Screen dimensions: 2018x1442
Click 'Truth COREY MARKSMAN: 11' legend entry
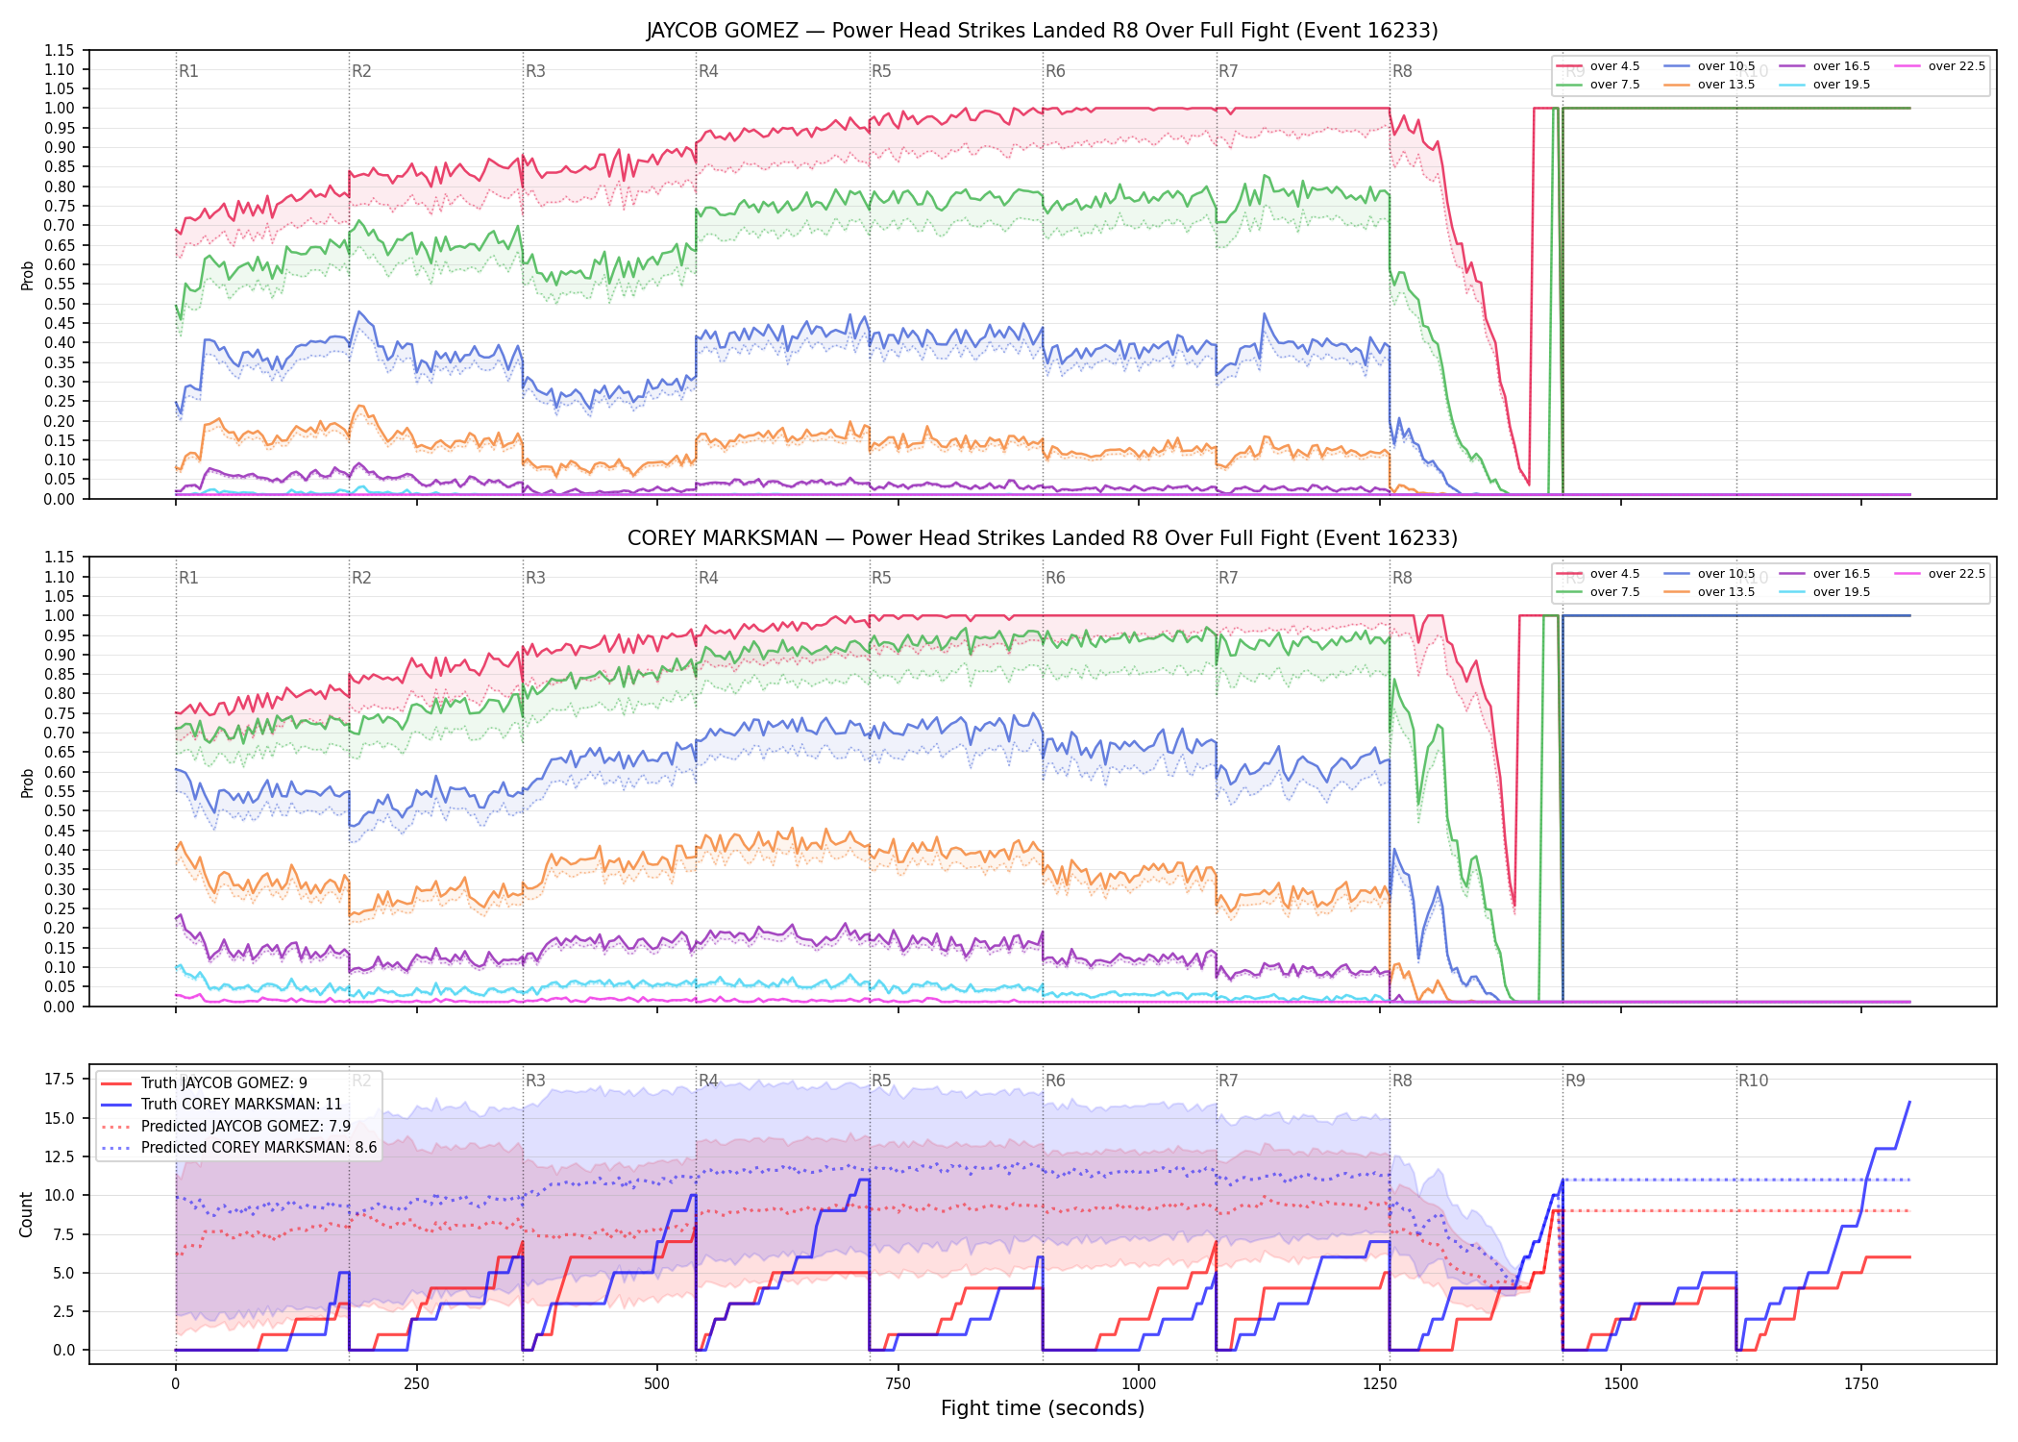(x=221, y=1105)
